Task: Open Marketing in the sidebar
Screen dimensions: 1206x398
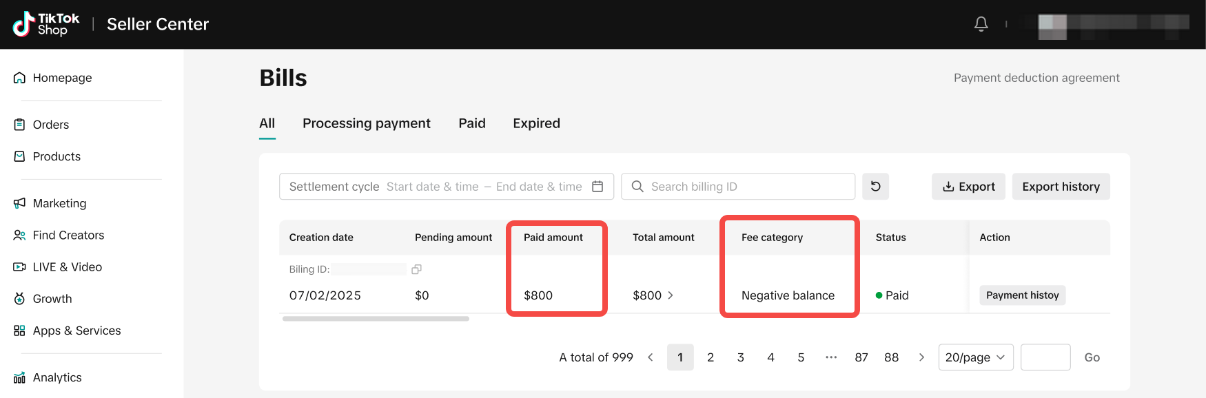Action: (x=59, y=204)
